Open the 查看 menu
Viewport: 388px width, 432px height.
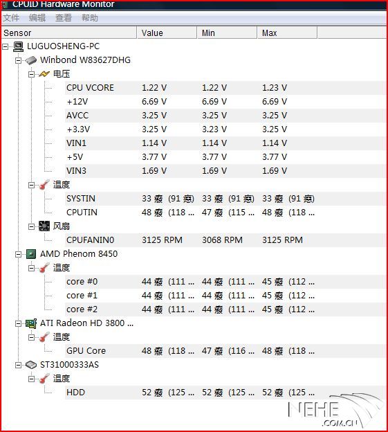pyautogui.click(x=64, y=18)
